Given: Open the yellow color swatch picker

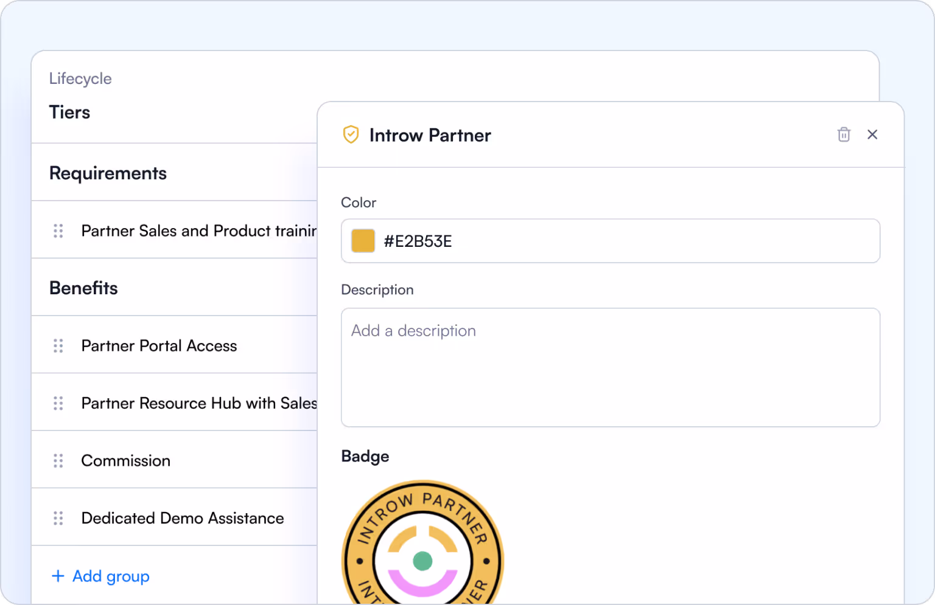Looking at the screenshot, I should tap(363, 241).
